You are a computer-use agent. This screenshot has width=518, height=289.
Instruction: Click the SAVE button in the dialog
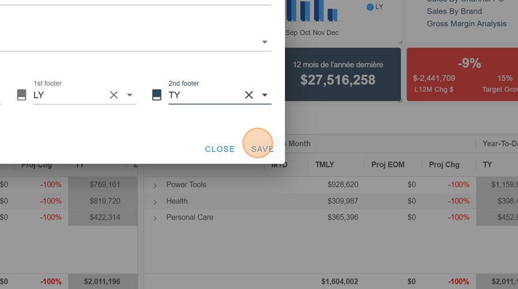point(262,149)
